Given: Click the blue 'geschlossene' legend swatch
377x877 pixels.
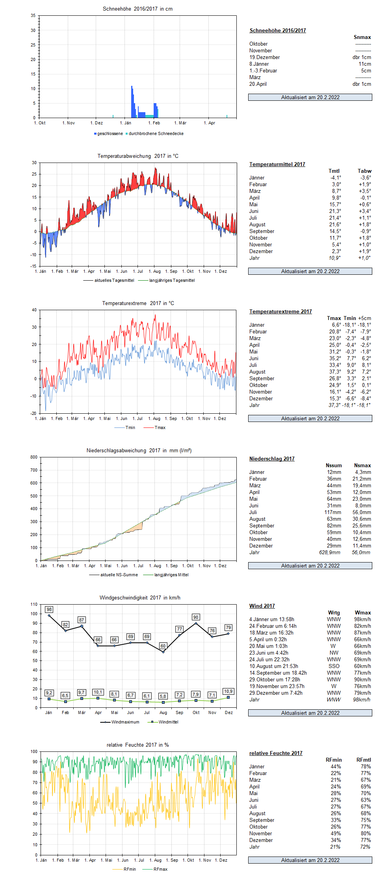Looking at the screenshot, I should [95, 134].
